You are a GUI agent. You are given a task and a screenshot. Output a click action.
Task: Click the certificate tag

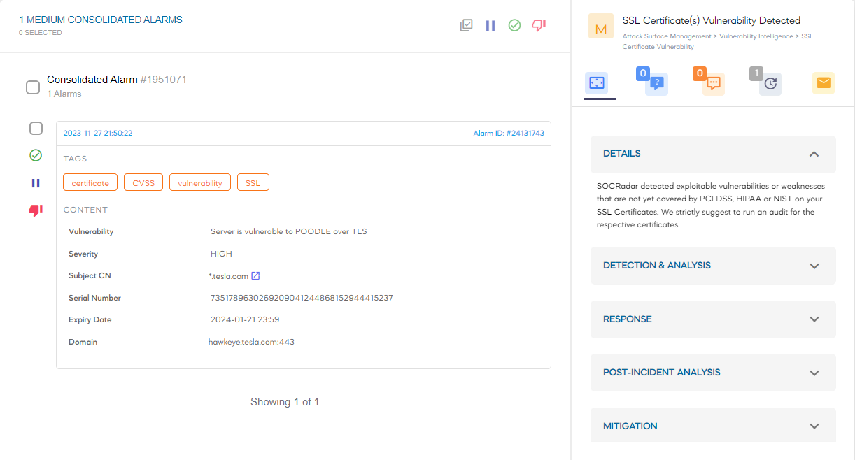click(90, 182)
